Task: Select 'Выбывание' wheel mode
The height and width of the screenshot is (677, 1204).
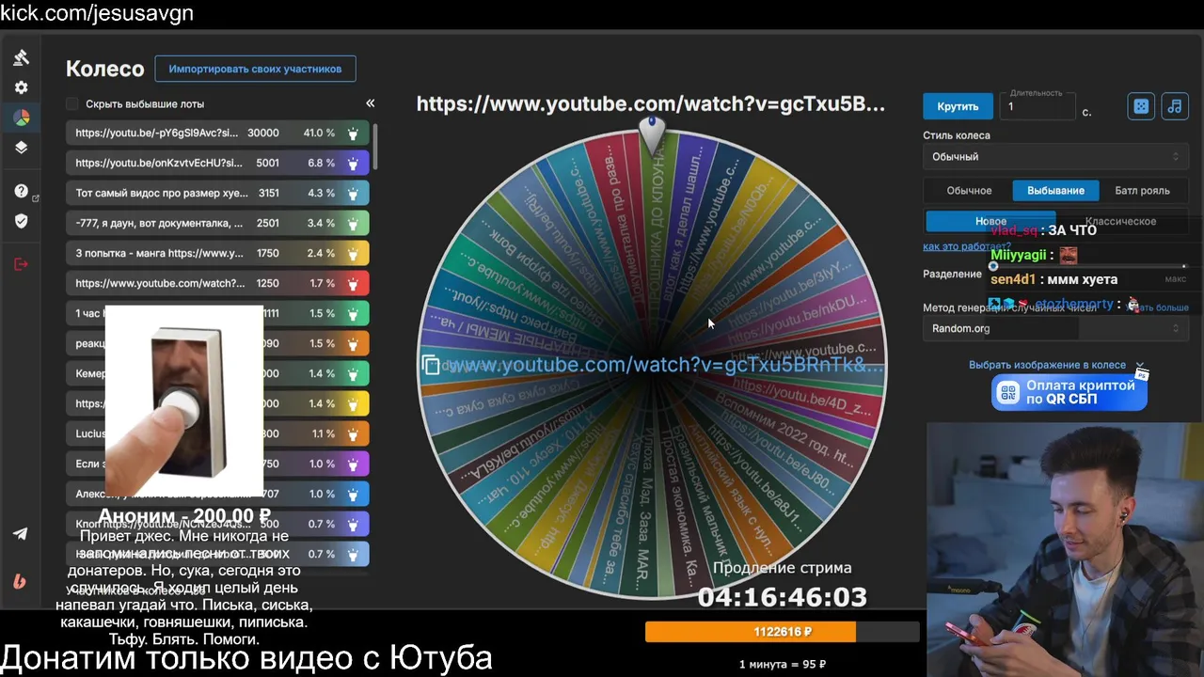Action: tap(1055, 190)
